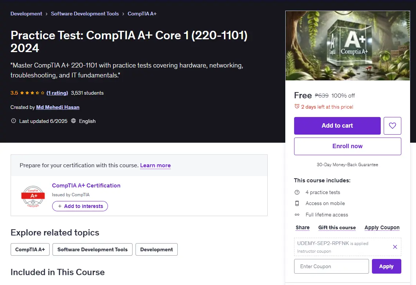This screenshot has width=416, height=285.
Task: Click the 'Last updated 6/2025' text
Action: 43,121
